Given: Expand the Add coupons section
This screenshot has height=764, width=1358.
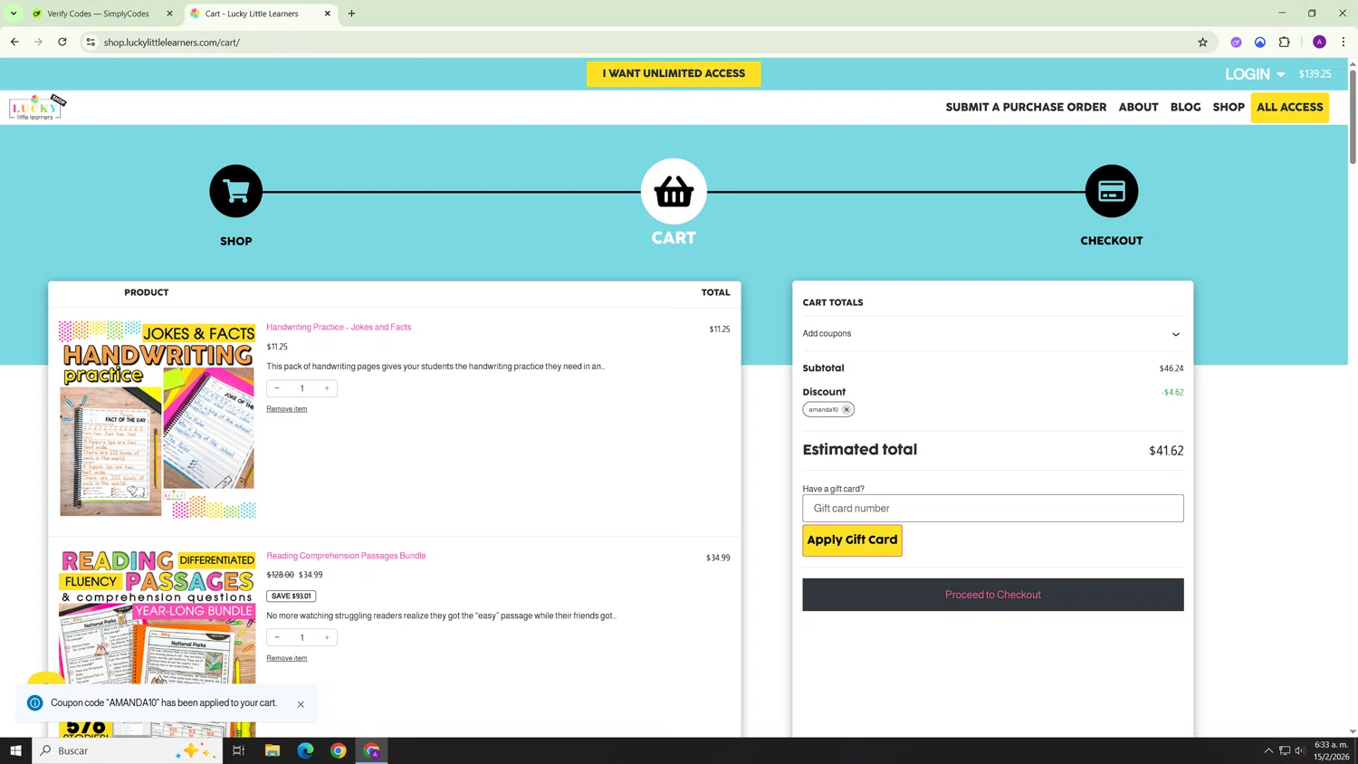Looking at the screenshot, I should (x=992, y=333).
